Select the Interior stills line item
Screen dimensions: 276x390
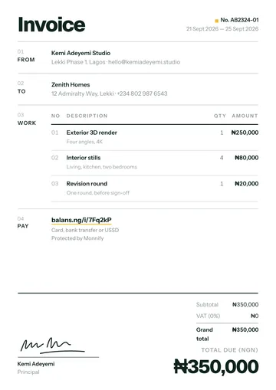[x=155, y=162]
